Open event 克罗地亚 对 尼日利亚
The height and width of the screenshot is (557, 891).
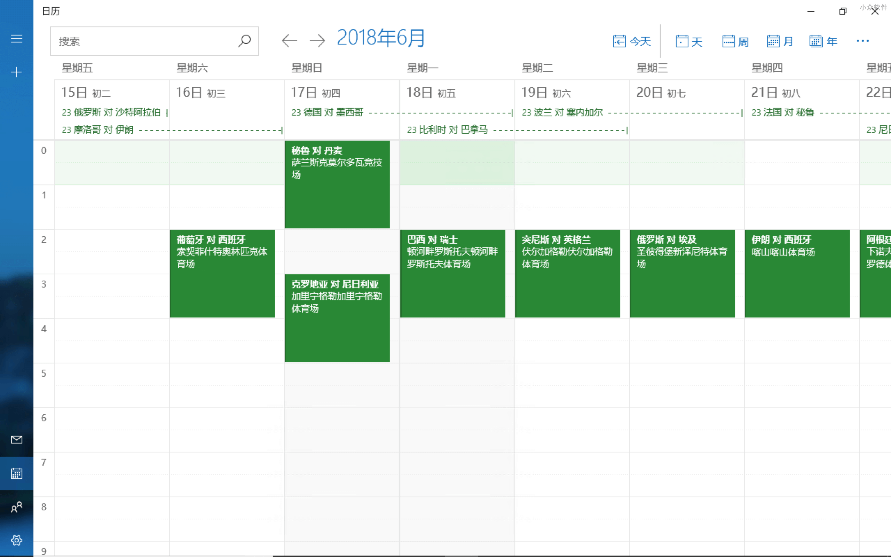click(x=337, y=318)
